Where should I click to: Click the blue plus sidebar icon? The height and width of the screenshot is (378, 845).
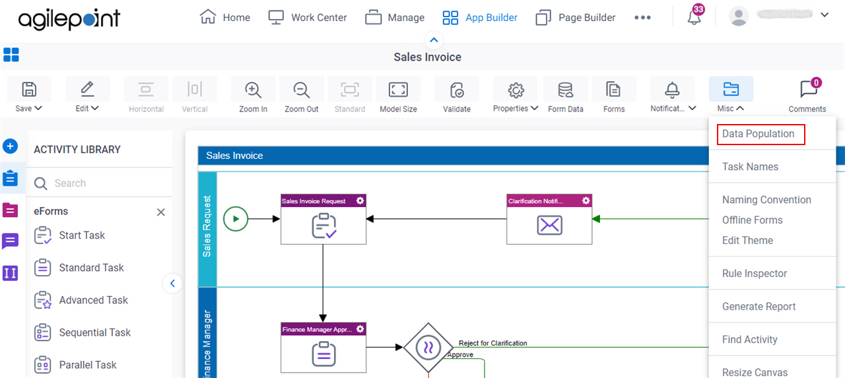[x=10, y=146]
